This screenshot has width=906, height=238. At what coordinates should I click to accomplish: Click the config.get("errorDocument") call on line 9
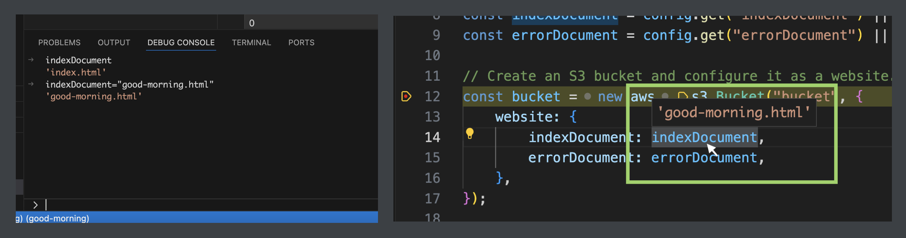(753, 35)
